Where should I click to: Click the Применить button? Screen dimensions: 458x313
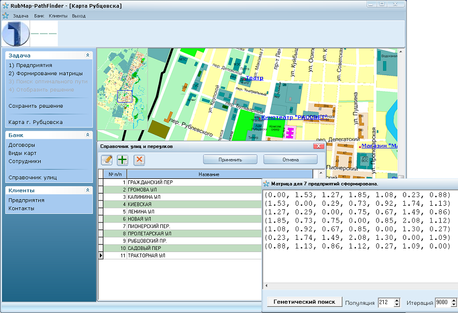tap(230, 160)
